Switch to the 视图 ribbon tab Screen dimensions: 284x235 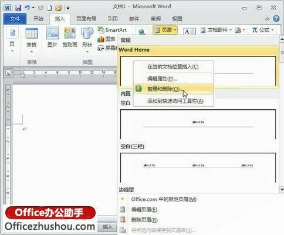[x=177, y=19]
